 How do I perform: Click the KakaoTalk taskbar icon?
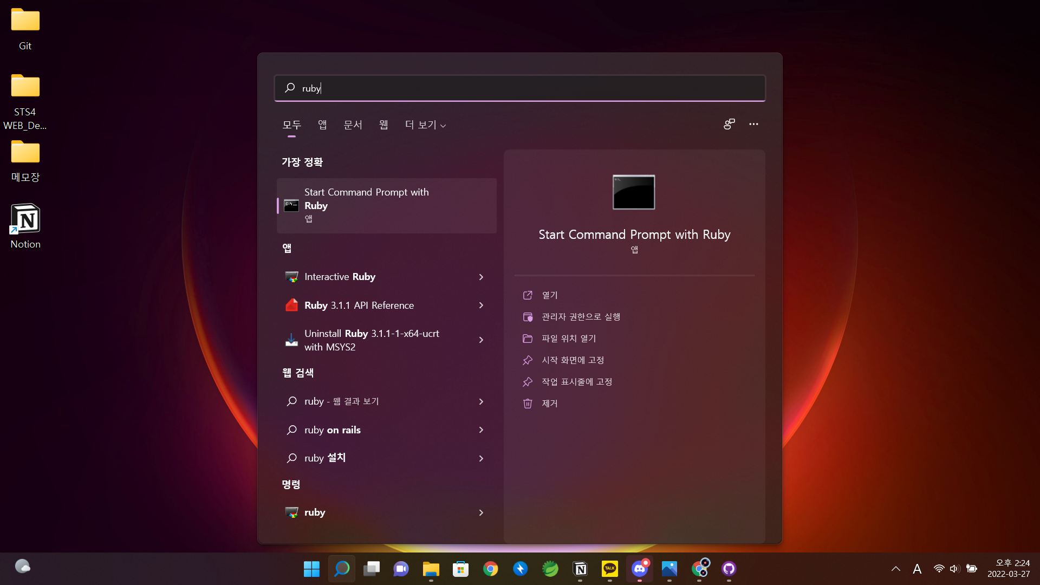coord(609,569)
